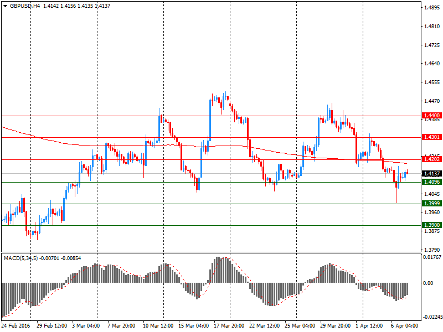Click the 1.3790 price axis value
The width and height of the screenshot is (443, 332).
click(x=432, y=250)
